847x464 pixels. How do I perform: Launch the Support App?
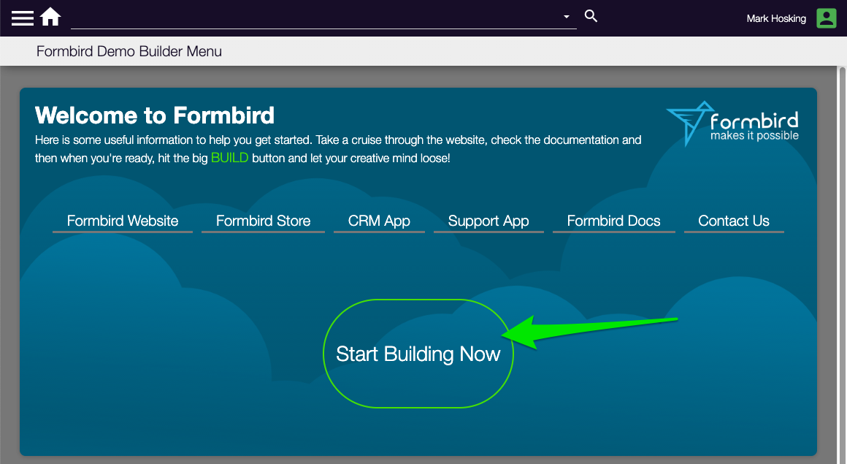tap(488, 221)
